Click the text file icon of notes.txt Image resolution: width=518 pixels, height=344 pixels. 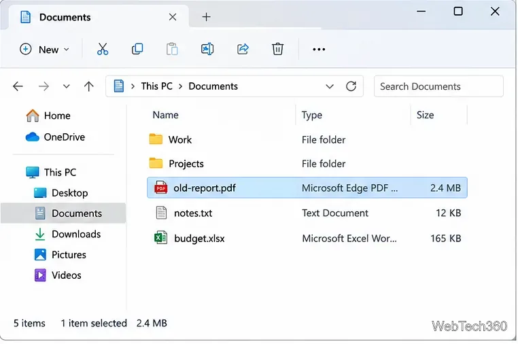point(161,213)
